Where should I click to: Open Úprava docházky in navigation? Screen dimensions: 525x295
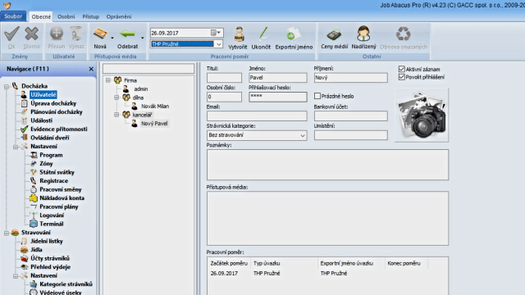(53, 103)
